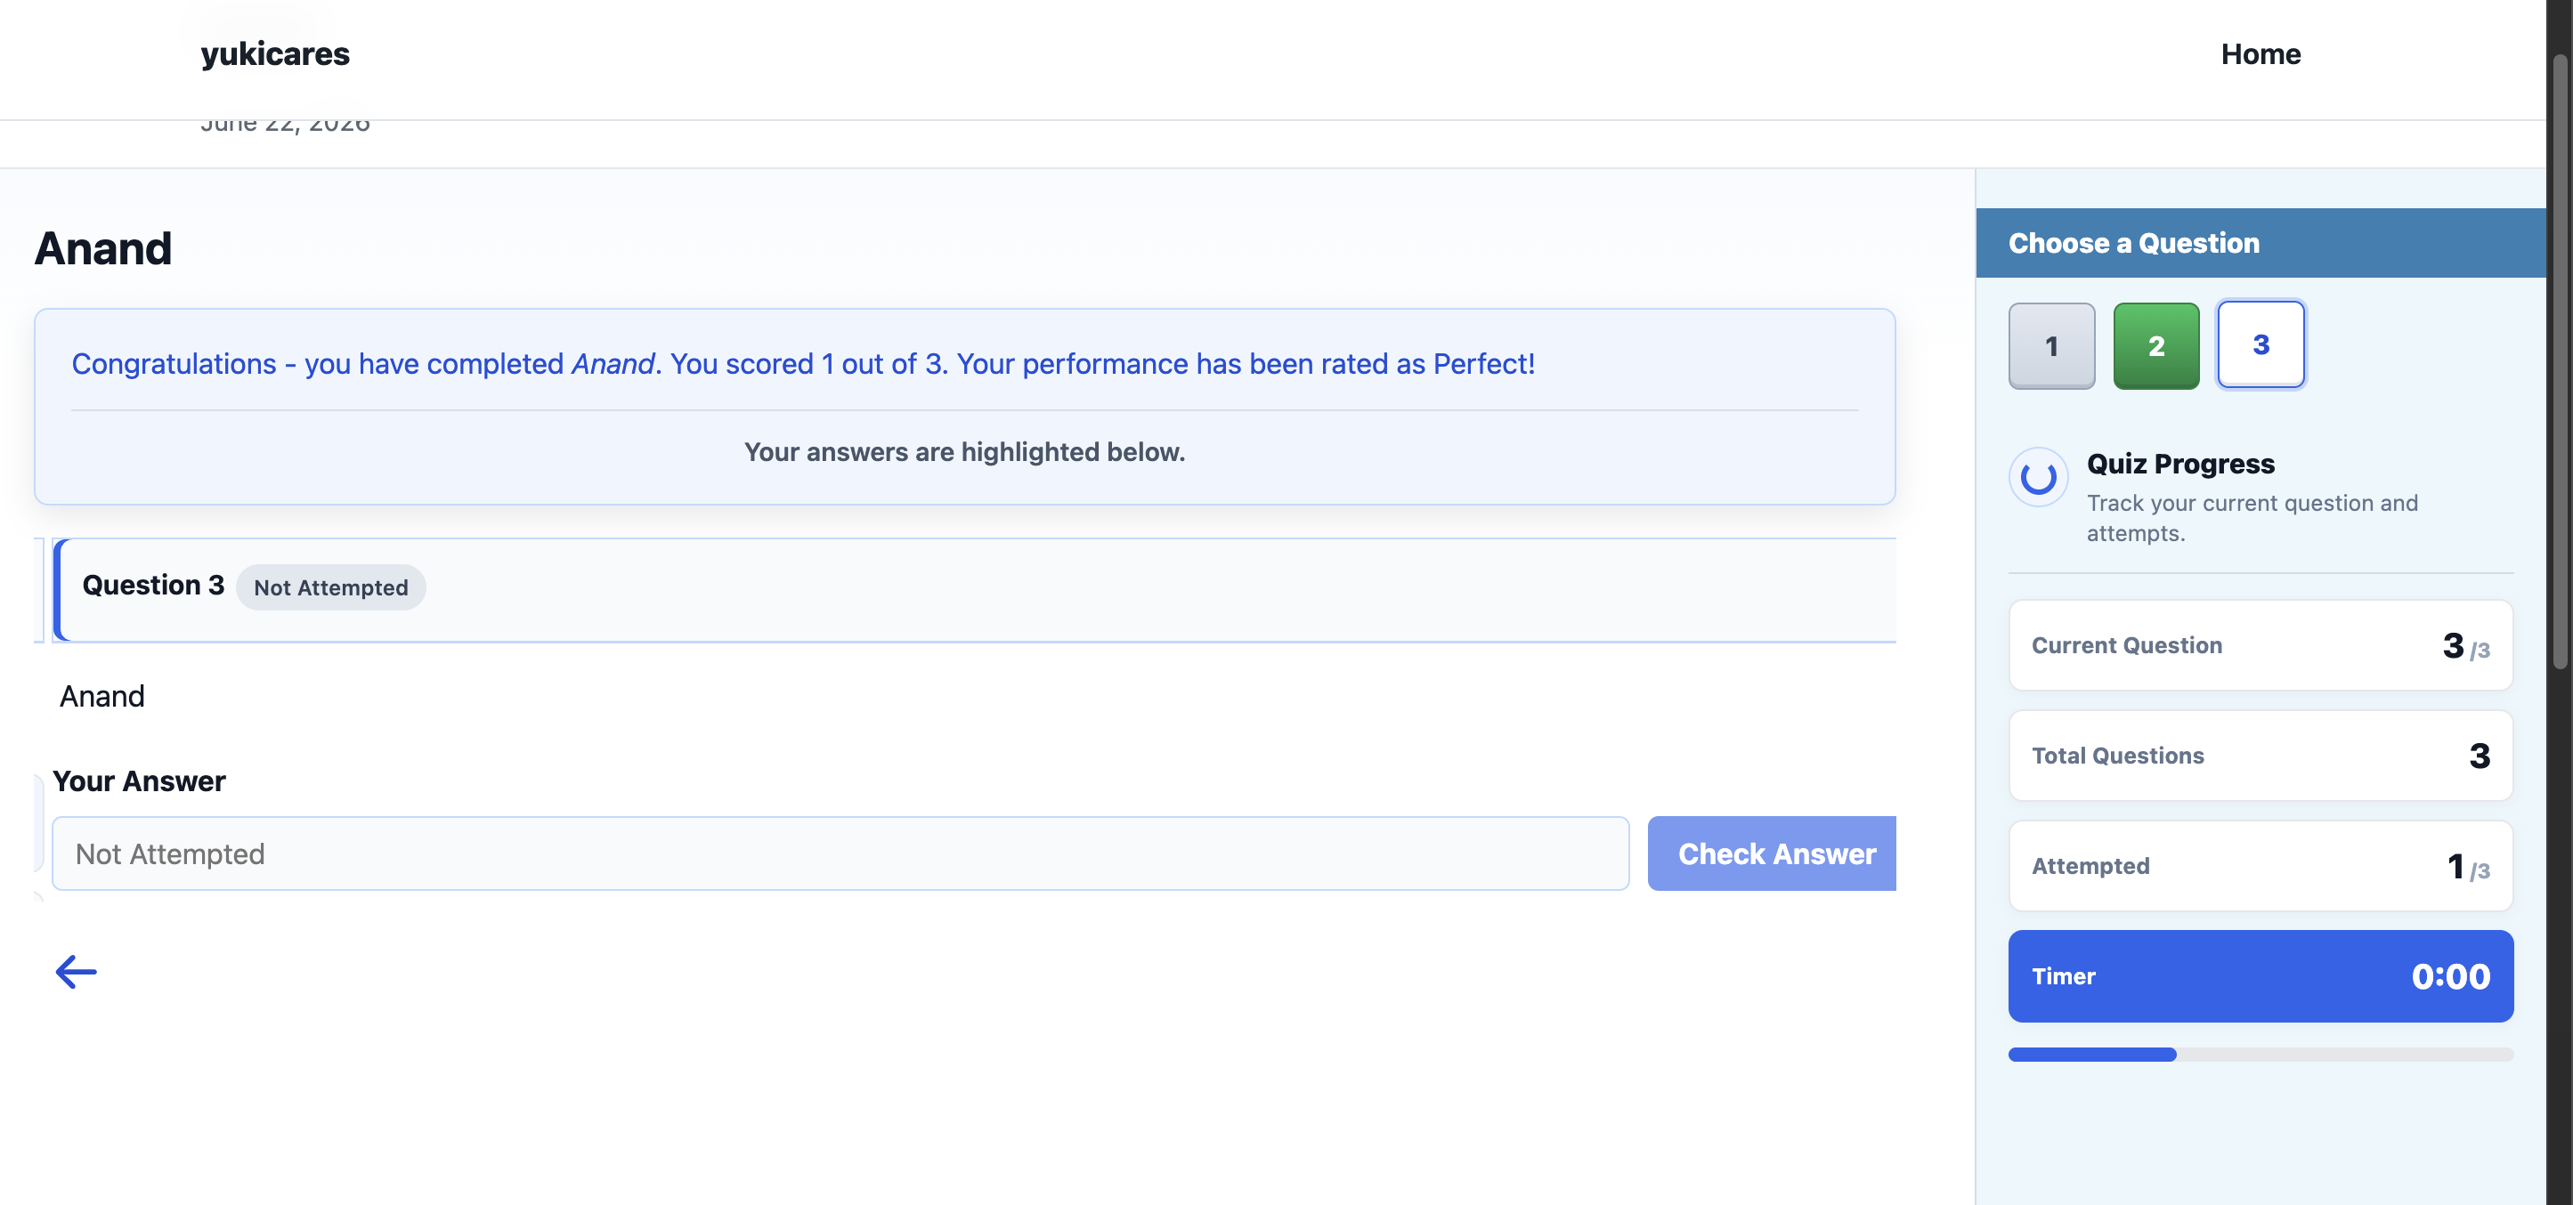Click the back arrow icon below the answer
This screenshot has width=2573, height=1205.
76,972
